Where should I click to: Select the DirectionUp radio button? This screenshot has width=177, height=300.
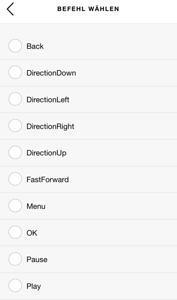pyautogui.click(x=15, y=152)
